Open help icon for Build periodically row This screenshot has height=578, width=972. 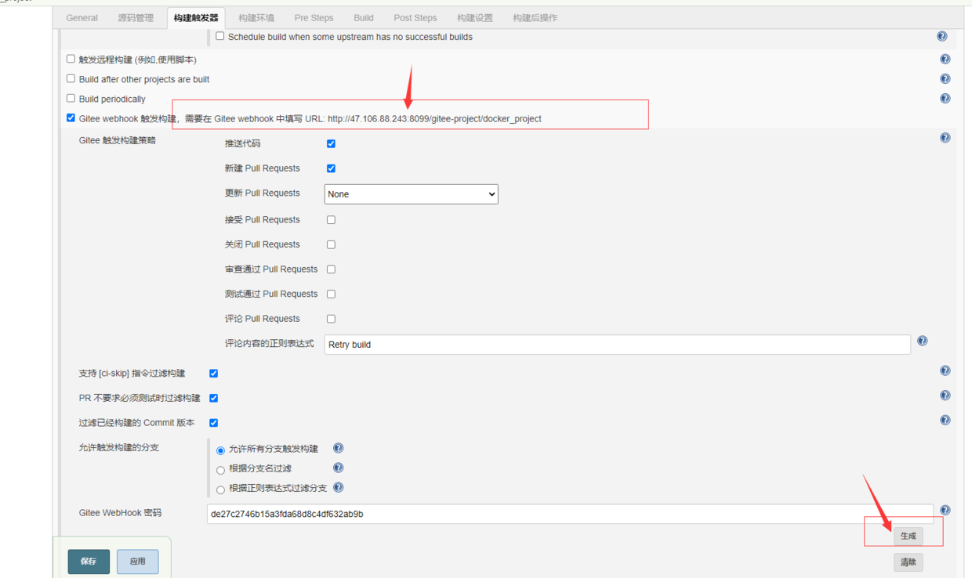pos(945,99)
